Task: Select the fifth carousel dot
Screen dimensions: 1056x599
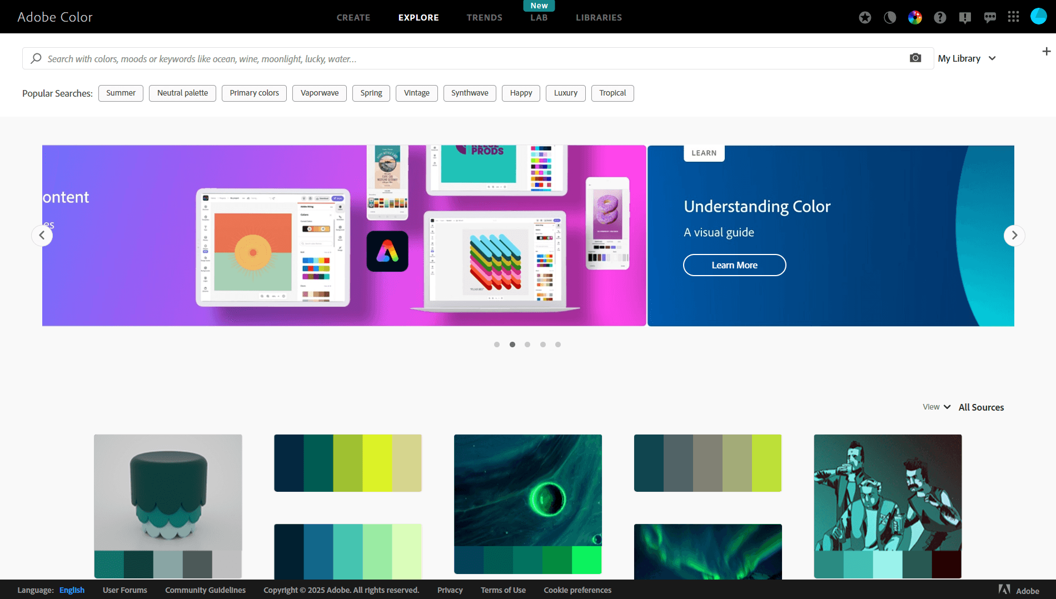Action: tap(558, 345)
